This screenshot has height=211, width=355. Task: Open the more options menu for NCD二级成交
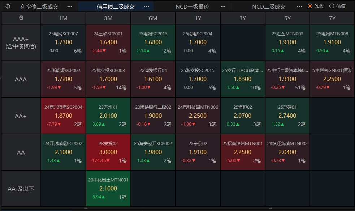pyautogui.click(x=299, y=6)
